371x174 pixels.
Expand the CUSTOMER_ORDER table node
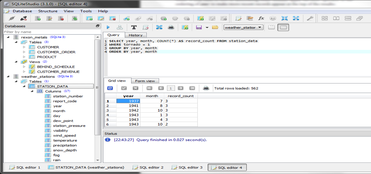pos(24,52)
